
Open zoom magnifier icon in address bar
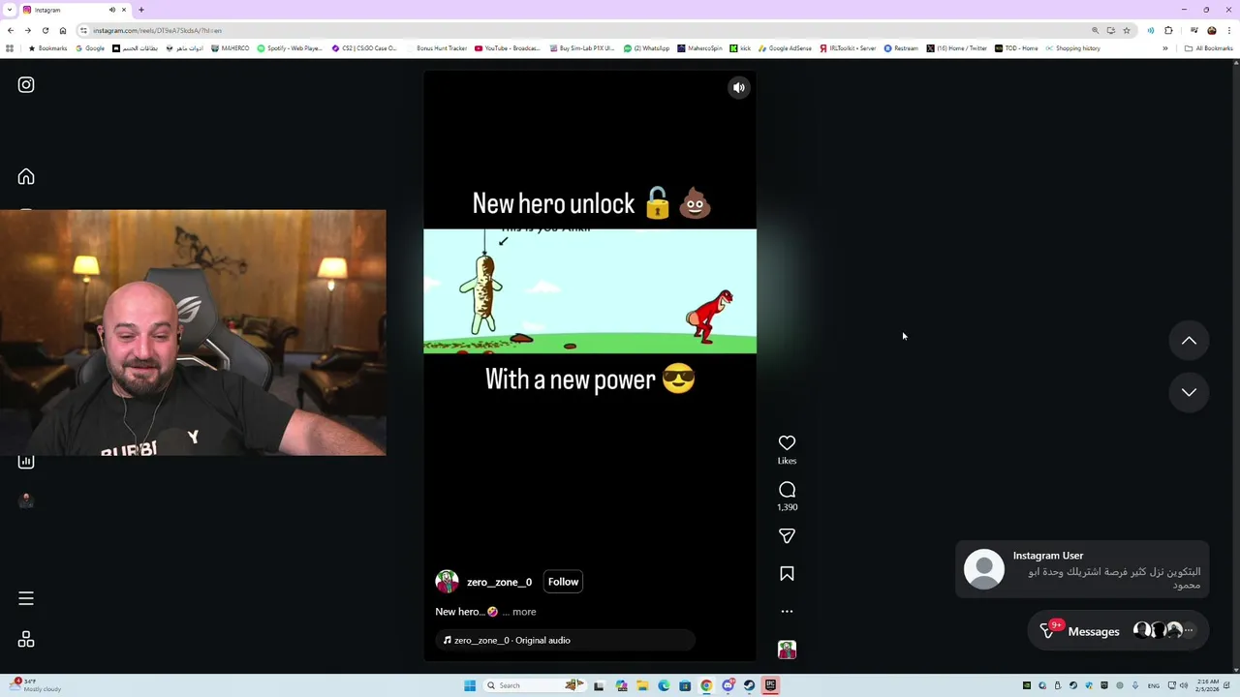click(1096, 30)
